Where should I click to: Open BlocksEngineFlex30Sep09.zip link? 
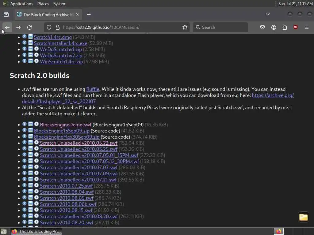point(67,137)
